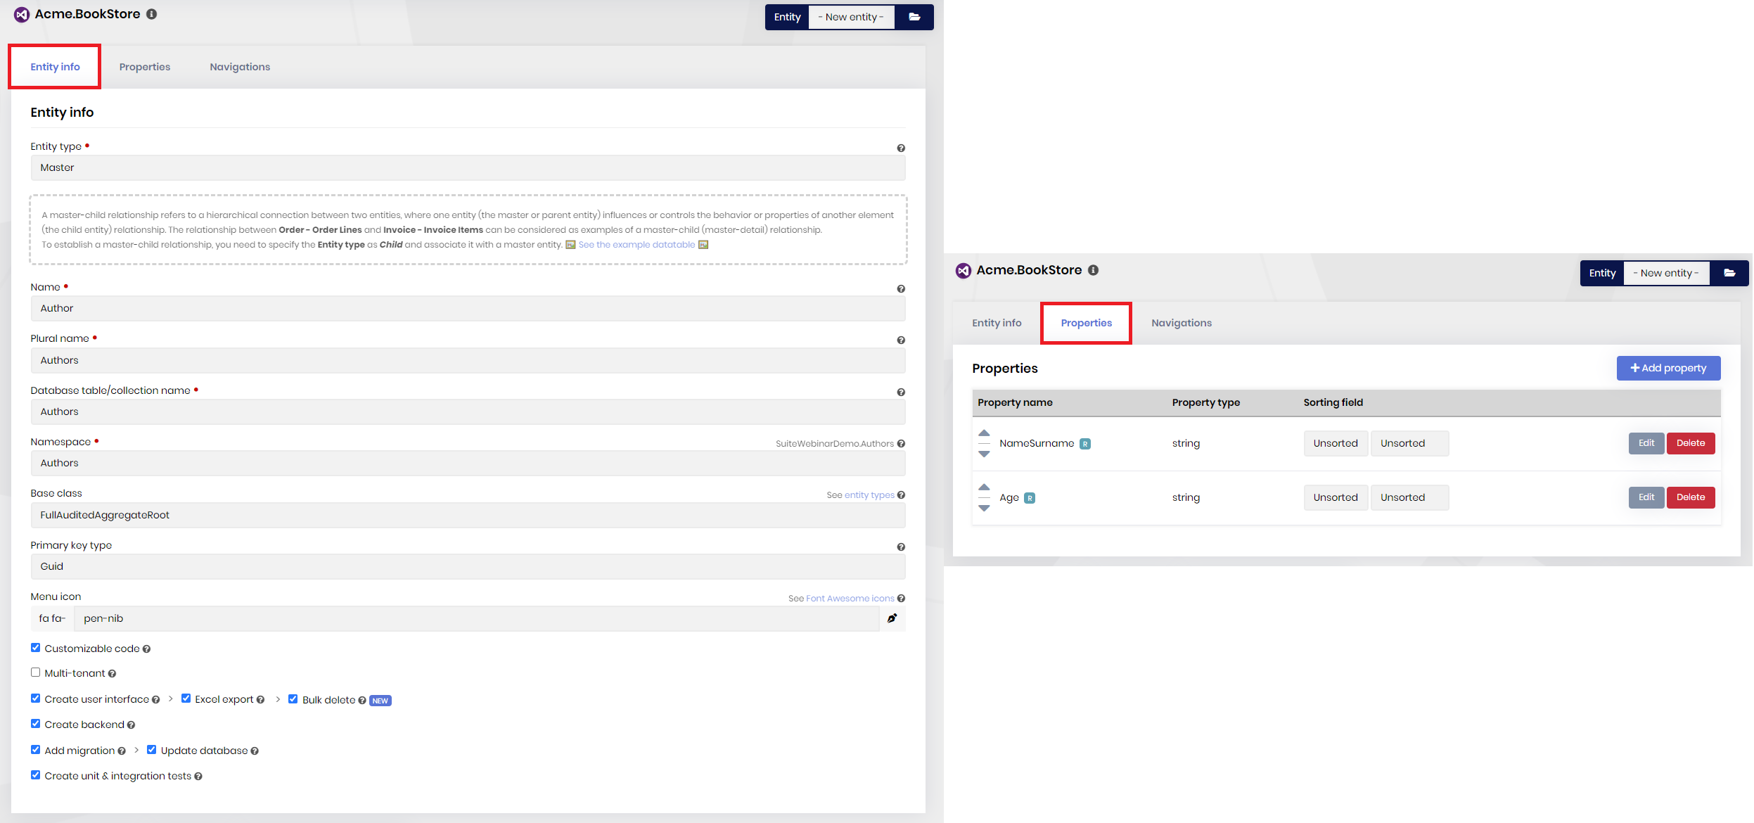
Task: Switch to Navigations tab in left panel
Action: (240, 67)
